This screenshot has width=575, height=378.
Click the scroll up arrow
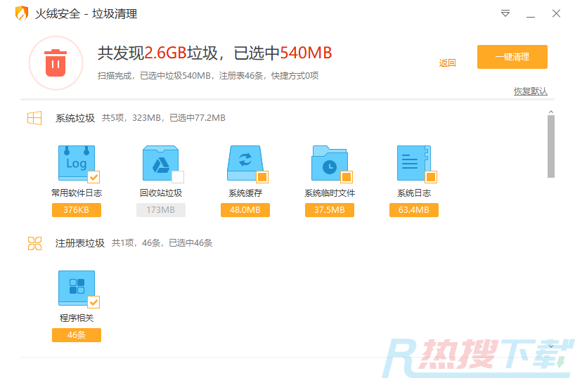[x=551, y=112]
